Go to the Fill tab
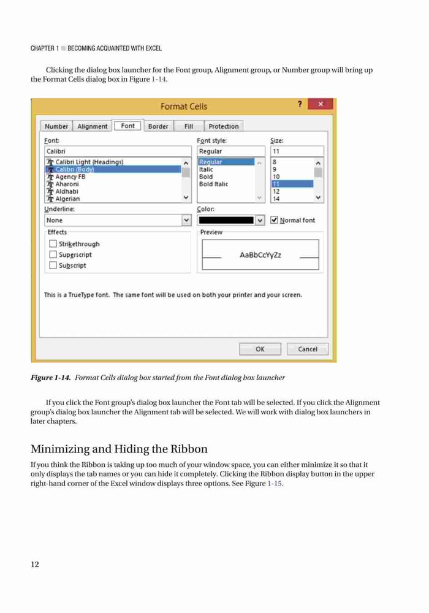This screenshot has height=613, width=429. pos(189,126)
